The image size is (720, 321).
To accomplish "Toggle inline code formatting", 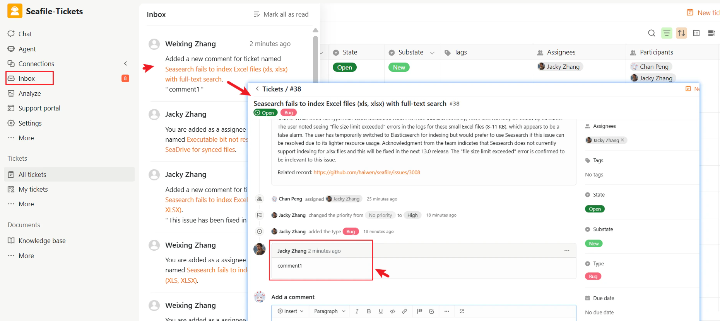I will point(393,311).
